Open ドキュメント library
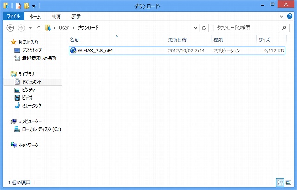 point(32,82)
